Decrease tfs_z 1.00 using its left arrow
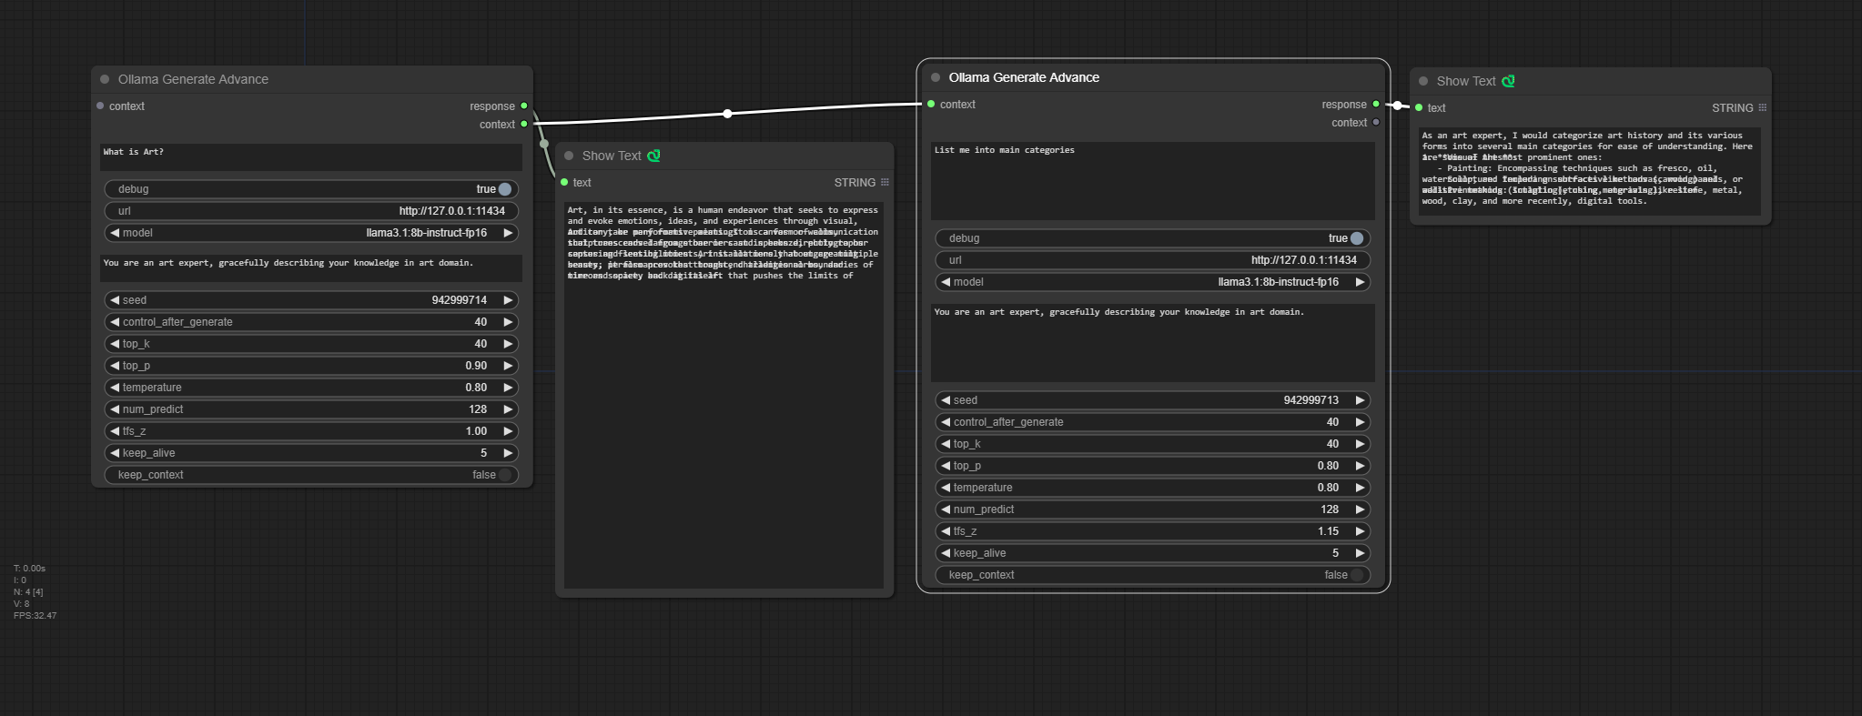The height and width of the screenshot is (716, 1862). 115,431
